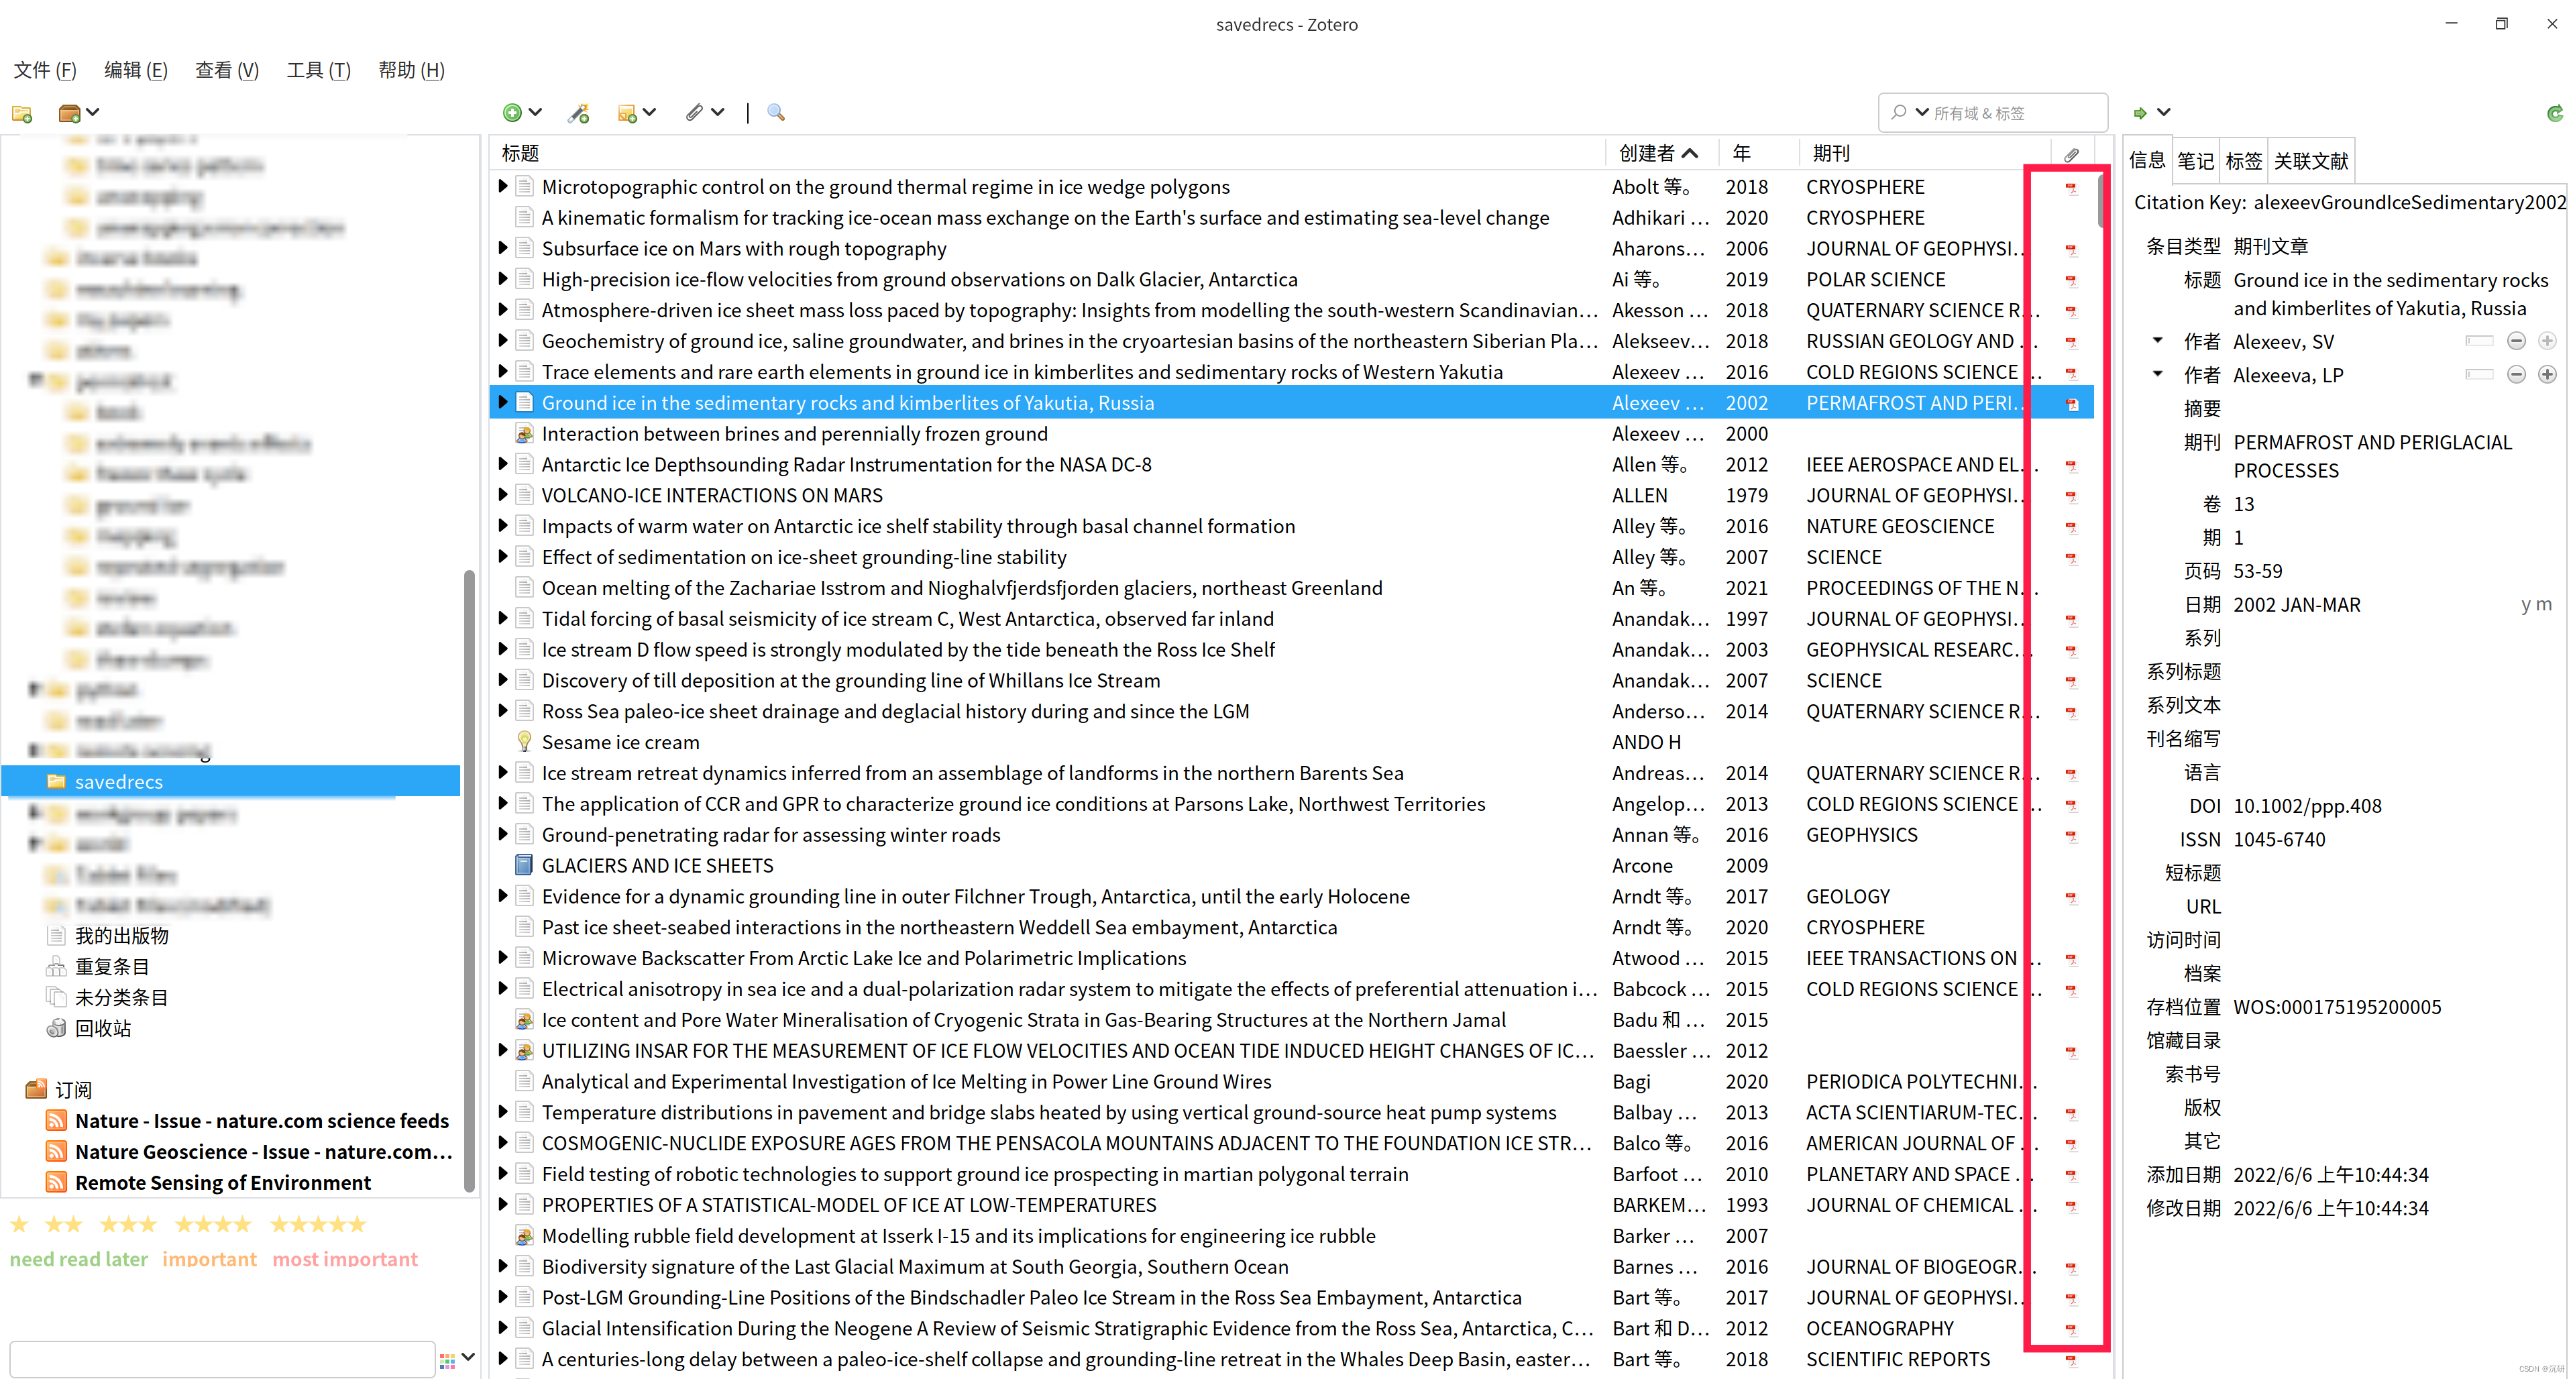The width and height of the screenshot is (2575, 1379).
Task: Expand Subsurface ice on Mars item
Action: point(503,249)
